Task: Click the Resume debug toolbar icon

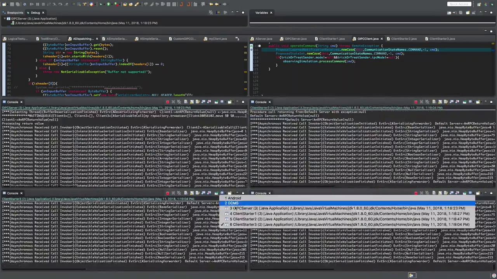Action: (32, 4)
